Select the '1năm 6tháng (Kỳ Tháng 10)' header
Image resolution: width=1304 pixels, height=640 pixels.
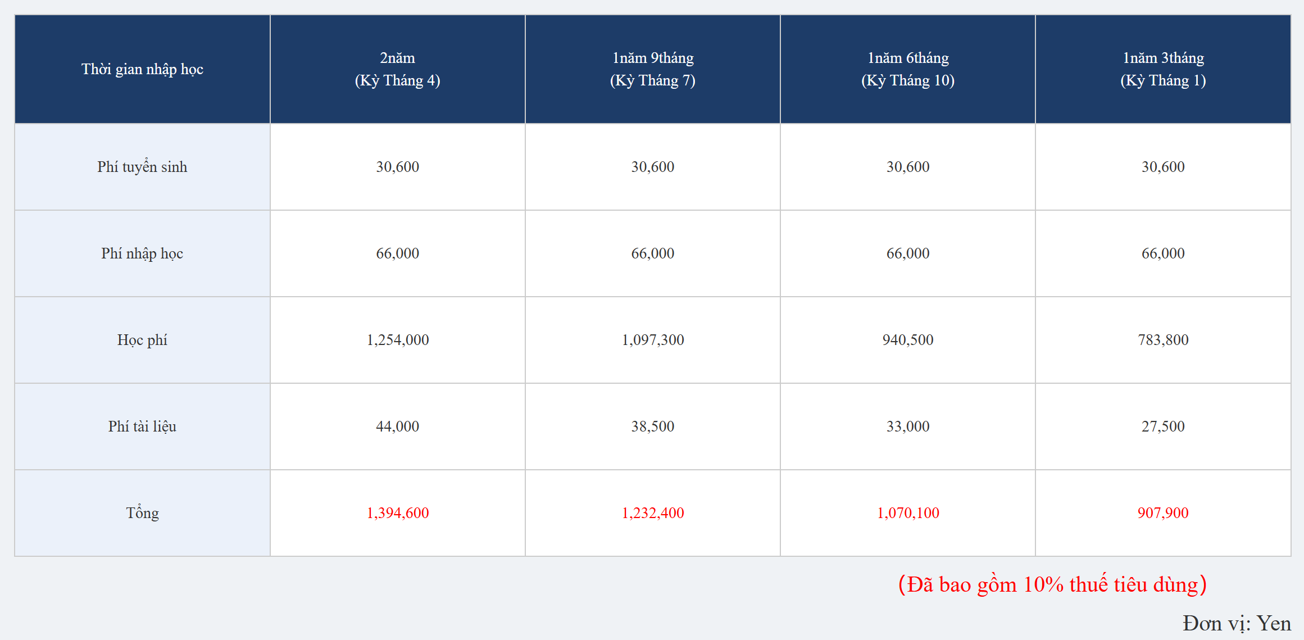pyautogui.click(x=907, y=69)
